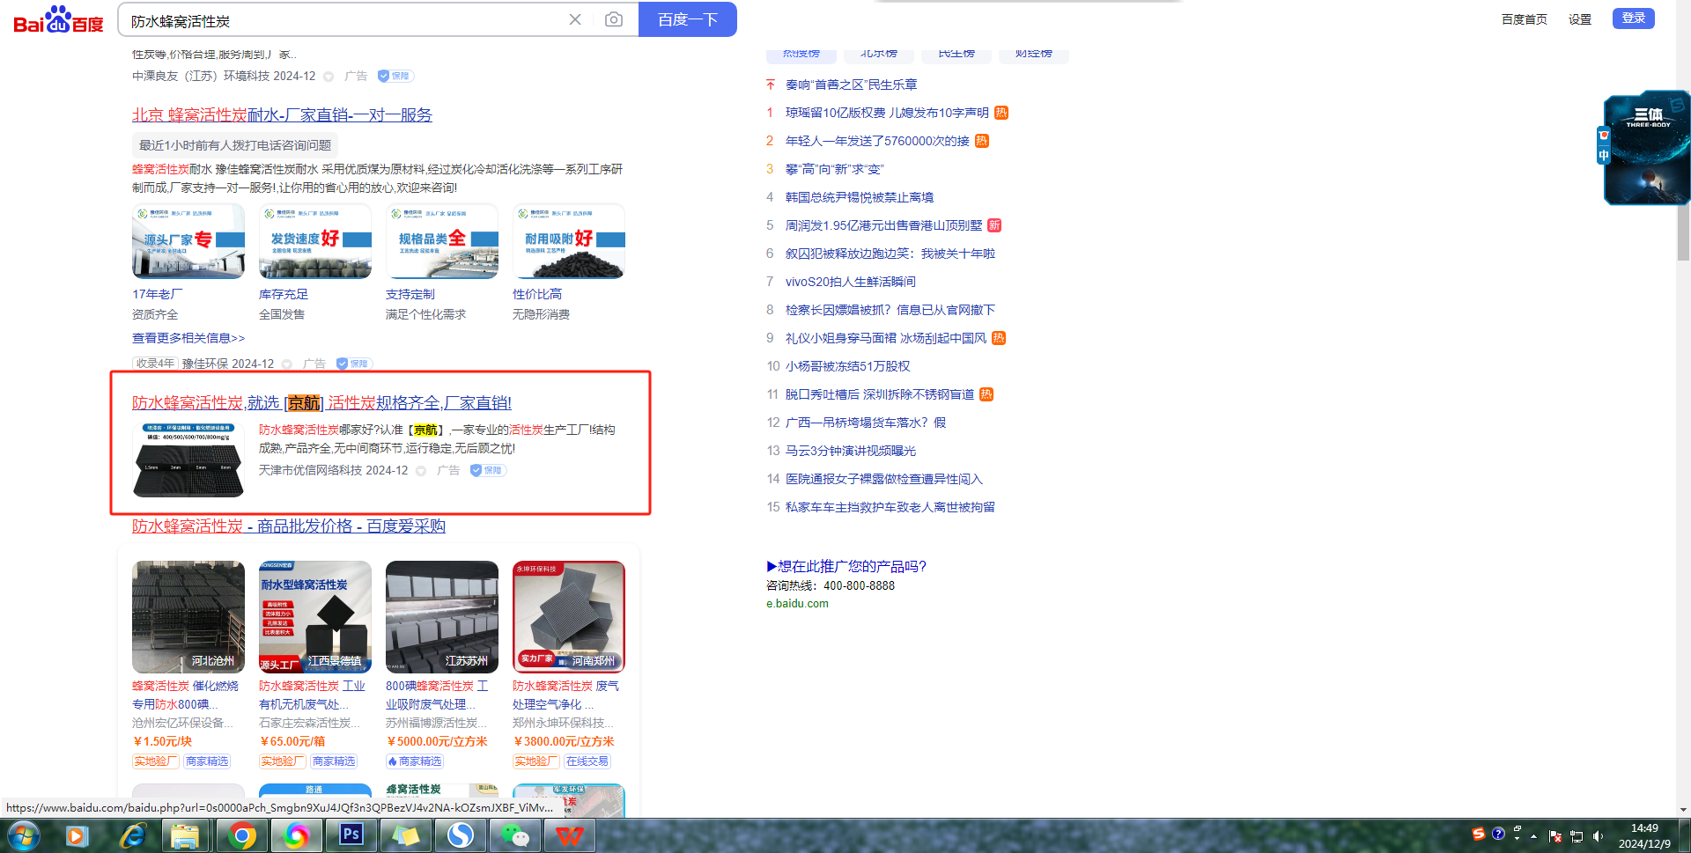Open the 百度爱采购 result title link
This screenshot has width=1691, height=853.
pos(289,526)
